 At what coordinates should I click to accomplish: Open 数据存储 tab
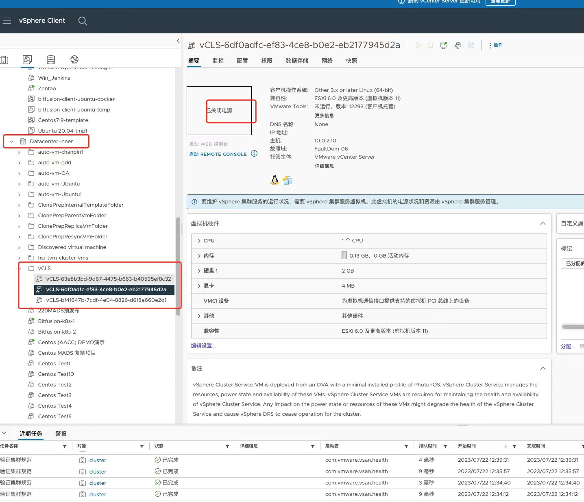[297, 61]
